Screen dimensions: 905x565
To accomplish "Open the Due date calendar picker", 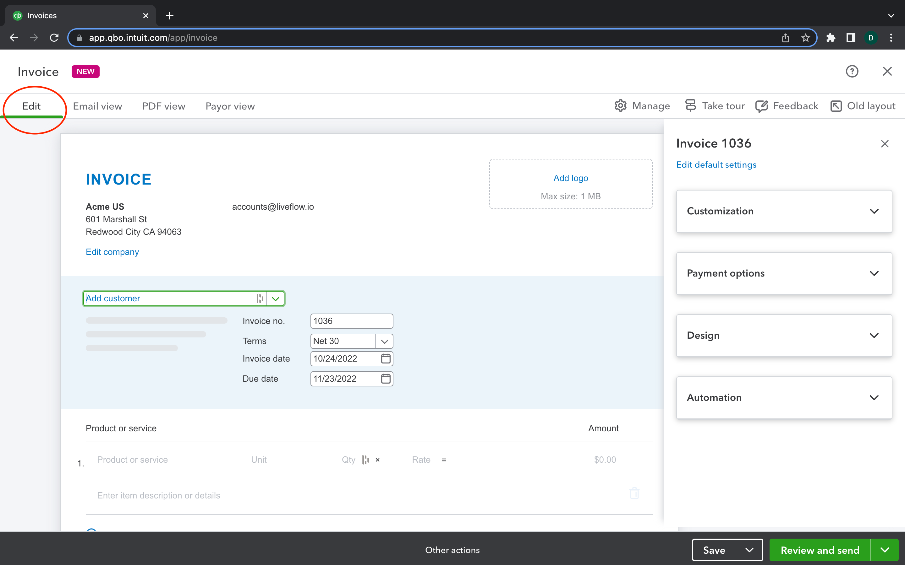I will click(x=386, y=379).
